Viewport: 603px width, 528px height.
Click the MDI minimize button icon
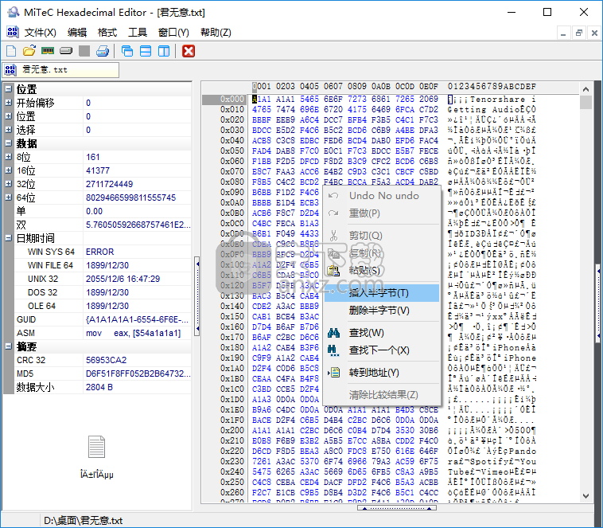[563, 33]
